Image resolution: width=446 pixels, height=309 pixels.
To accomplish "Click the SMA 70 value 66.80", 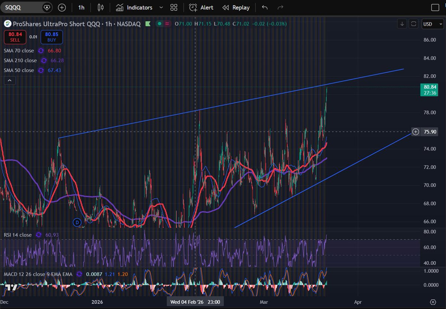I will (55, 51).
